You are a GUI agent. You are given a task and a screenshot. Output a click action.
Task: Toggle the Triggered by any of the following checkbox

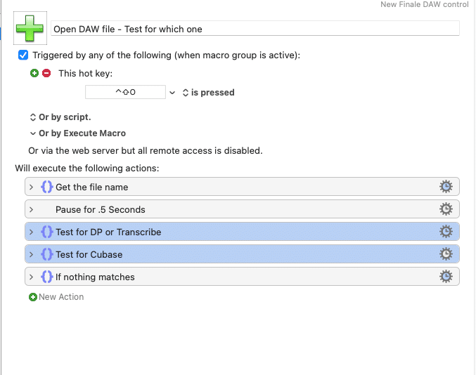point(23,55)
